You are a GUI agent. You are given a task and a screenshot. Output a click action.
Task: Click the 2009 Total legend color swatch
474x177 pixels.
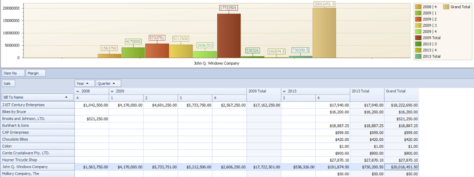pos(419,38)
